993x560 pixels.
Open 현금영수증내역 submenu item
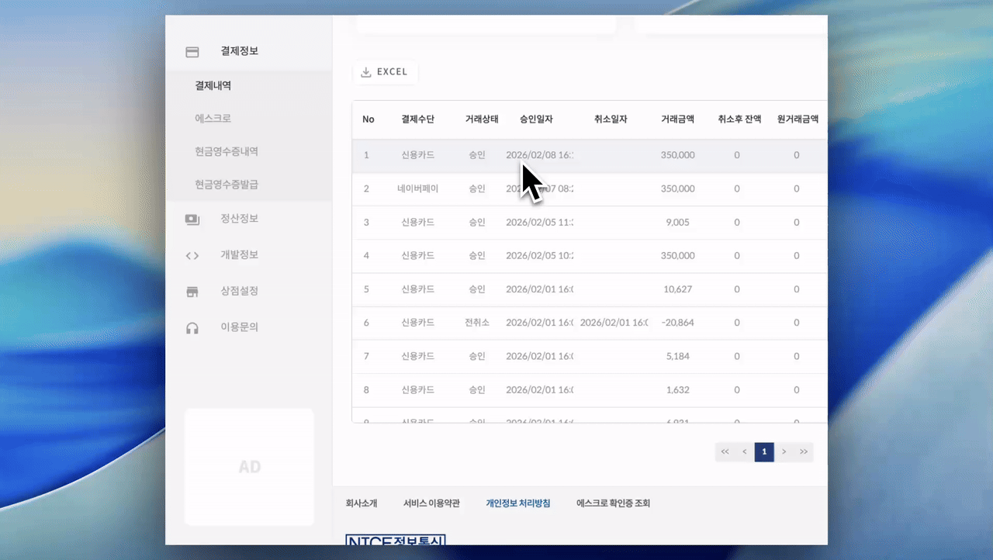pyautogui.click(x=226, y=152)
